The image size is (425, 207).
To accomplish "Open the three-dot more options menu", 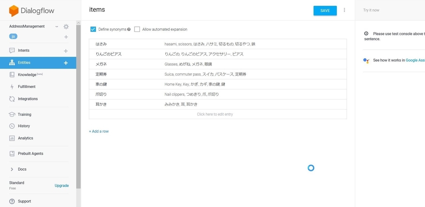I will point(344,10).
